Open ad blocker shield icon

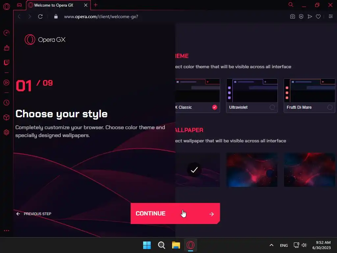coord(301,16)
